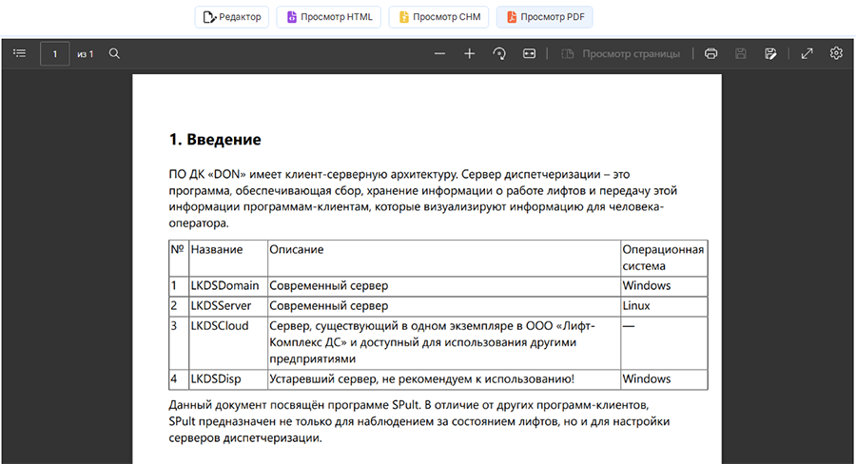Open the PDF search magnifier
The image size is (856, 464).
click(x=114, y=53)
